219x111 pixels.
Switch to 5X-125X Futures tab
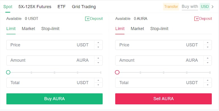coord(35,7)
